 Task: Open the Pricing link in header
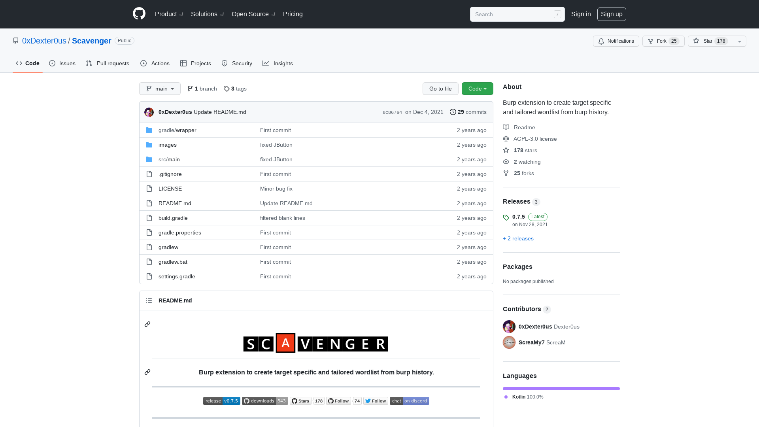pos(293,14)
